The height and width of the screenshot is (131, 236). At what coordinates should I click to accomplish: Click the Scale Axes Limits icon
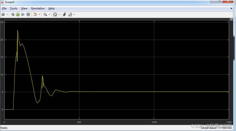pos(55,15)
